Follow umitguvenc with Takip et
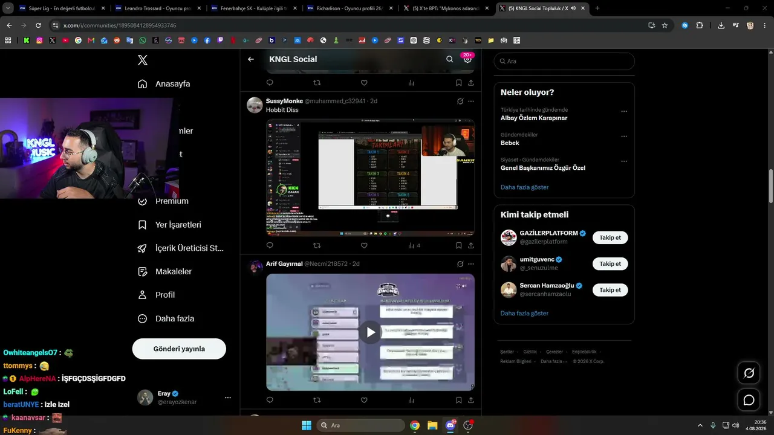Viewport: 774px width, 435px height. click(610, 264)
